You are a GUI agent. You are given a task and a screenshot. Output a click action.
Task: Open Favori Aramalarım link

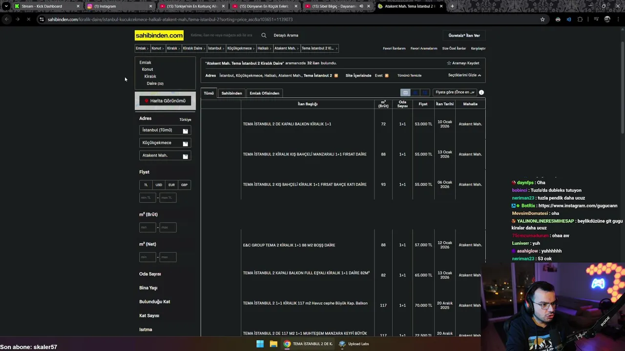pyautogui.click(x=424, y=48)
